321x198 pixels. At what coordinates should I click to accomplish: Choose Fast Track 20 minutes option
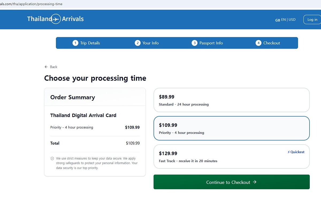tap(231, 157)
